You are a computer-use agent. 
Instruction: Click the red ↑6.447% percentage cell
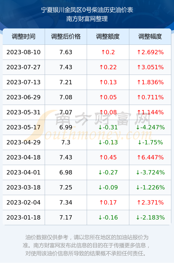pos(150,157)
